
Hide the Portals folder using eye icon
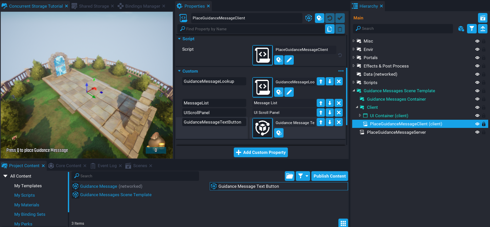click(477, 58)
